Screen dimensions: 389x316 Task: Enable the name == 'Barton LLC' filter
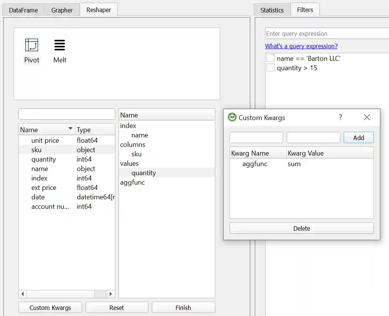pyautogui.click(x=270, y=59)
